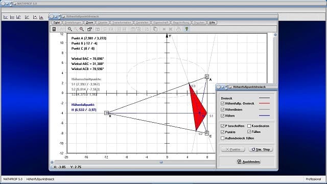Click the last triangle-graph icon in the main toolbar
Viewport: 327px width, 184px height.
tap(41, 17)
